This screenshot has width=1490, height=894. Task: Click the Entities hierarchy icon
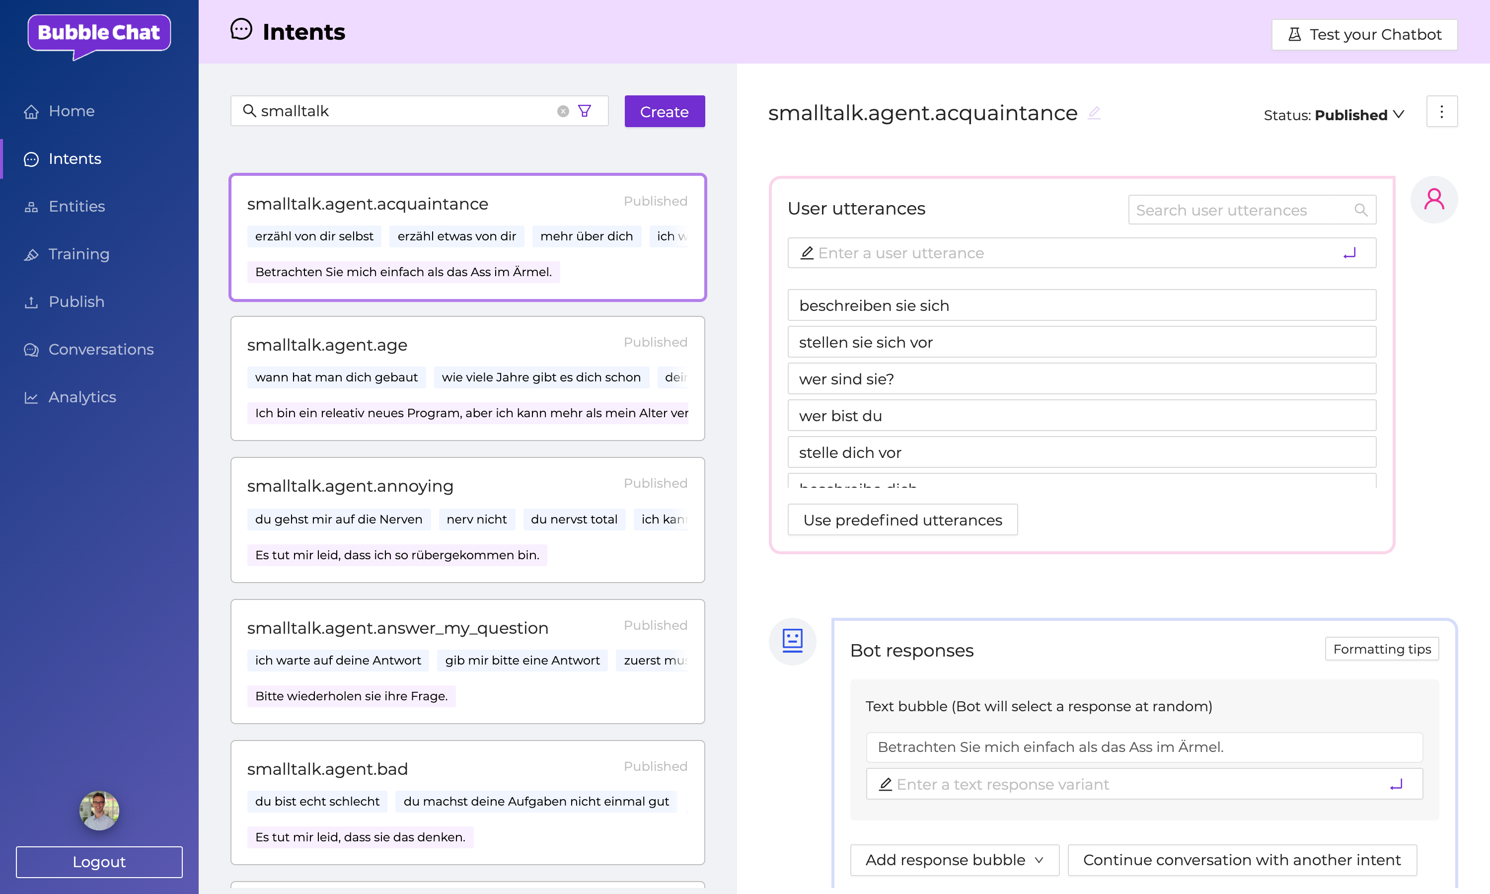click(x=32, y=206)
